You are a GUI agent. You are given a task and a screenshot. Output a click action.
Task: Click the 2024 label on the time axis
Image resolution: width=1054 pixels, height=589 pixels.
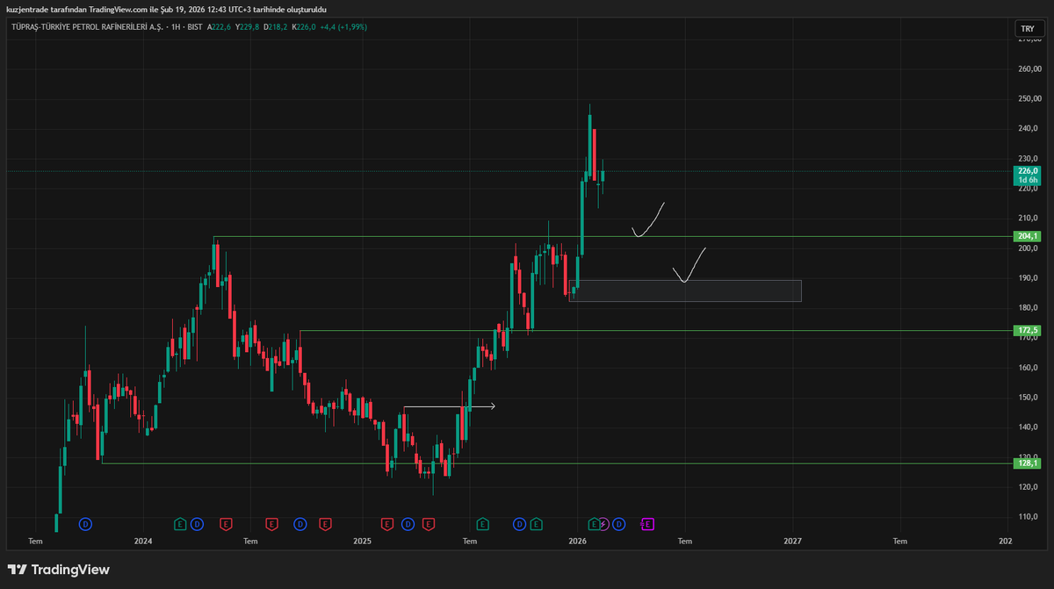[143, 542]
